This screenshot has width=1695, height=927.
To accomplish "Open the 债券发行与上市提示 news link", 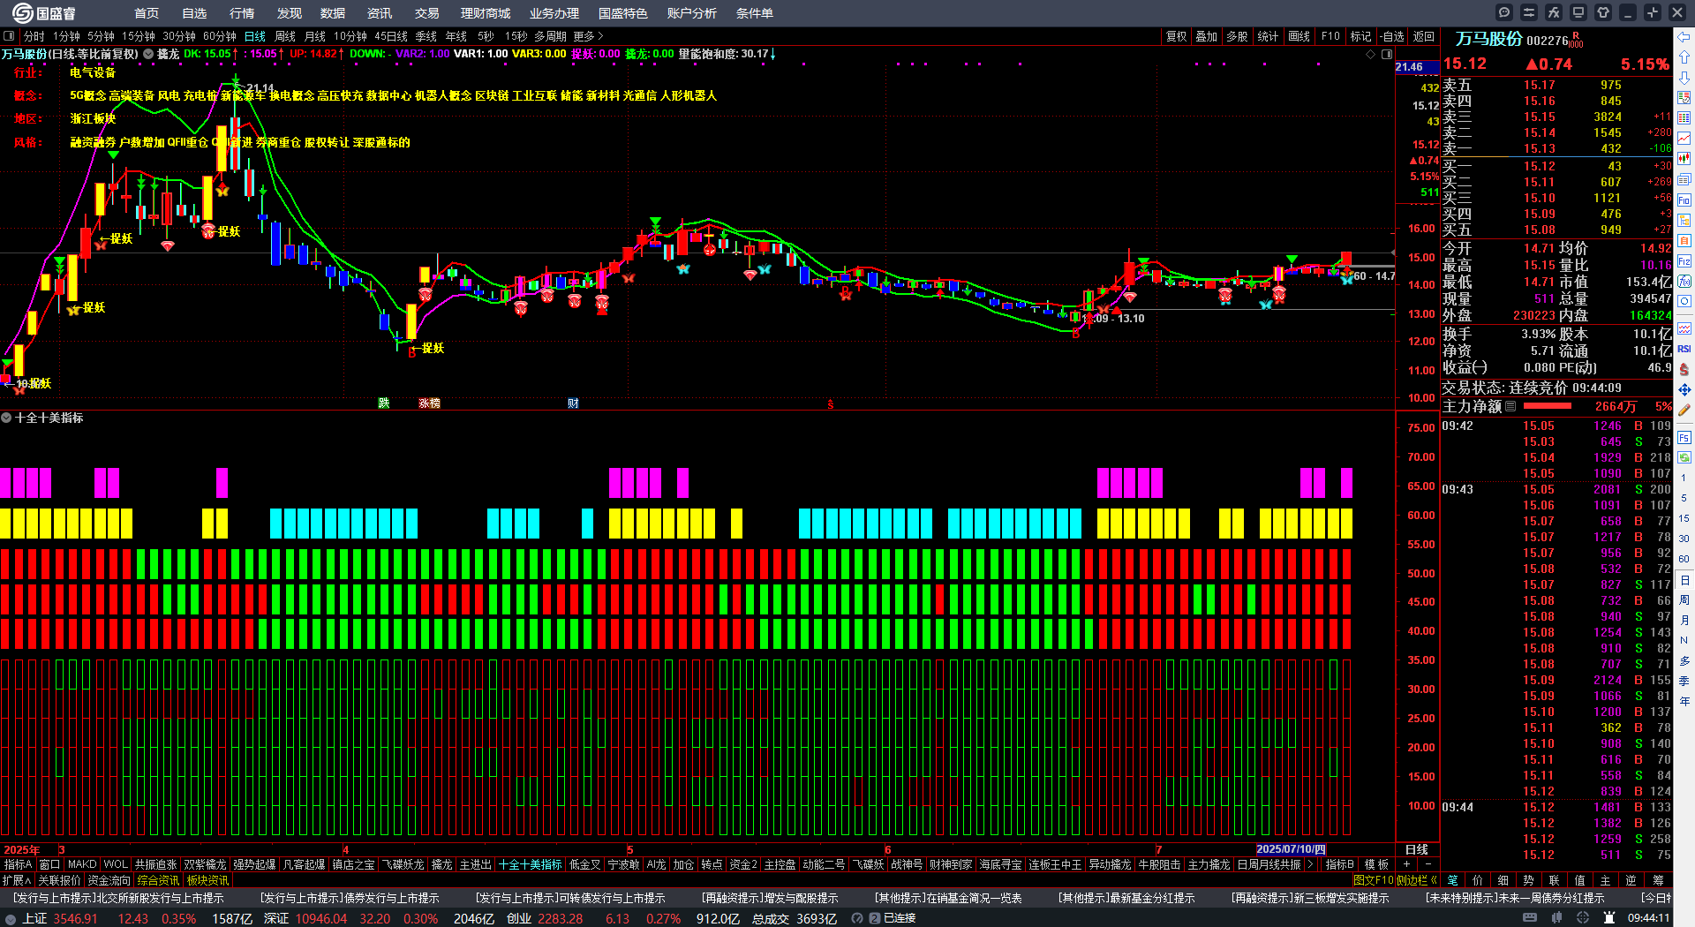I will click(350, 898).
